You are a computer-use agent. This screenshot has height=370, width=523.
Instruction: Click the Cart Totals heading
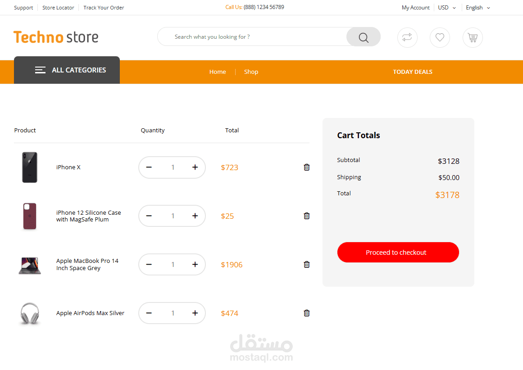[359, 135]
